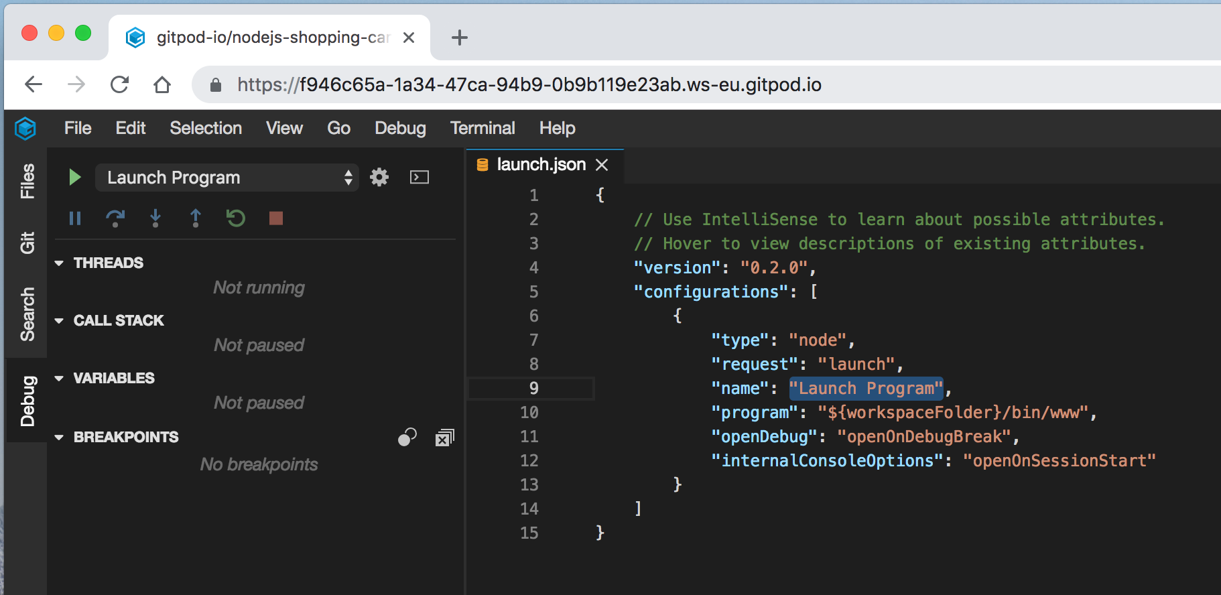The height and width of the screenshot is (595, 1221).
Task: Go forward in browser history
Action: tap(76, 84)
